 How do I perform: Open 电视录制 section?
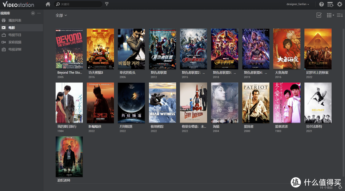(15, 50)
